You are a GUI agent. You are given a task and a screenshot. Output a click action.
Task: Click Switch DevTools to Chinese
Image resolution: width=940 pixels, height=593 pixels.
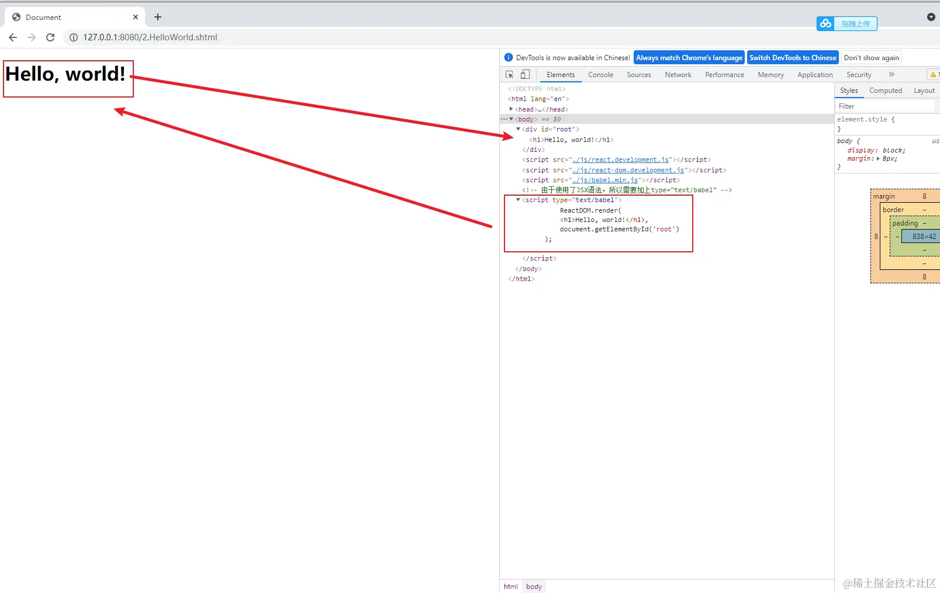pyautogui.click(x=793, y=58)
